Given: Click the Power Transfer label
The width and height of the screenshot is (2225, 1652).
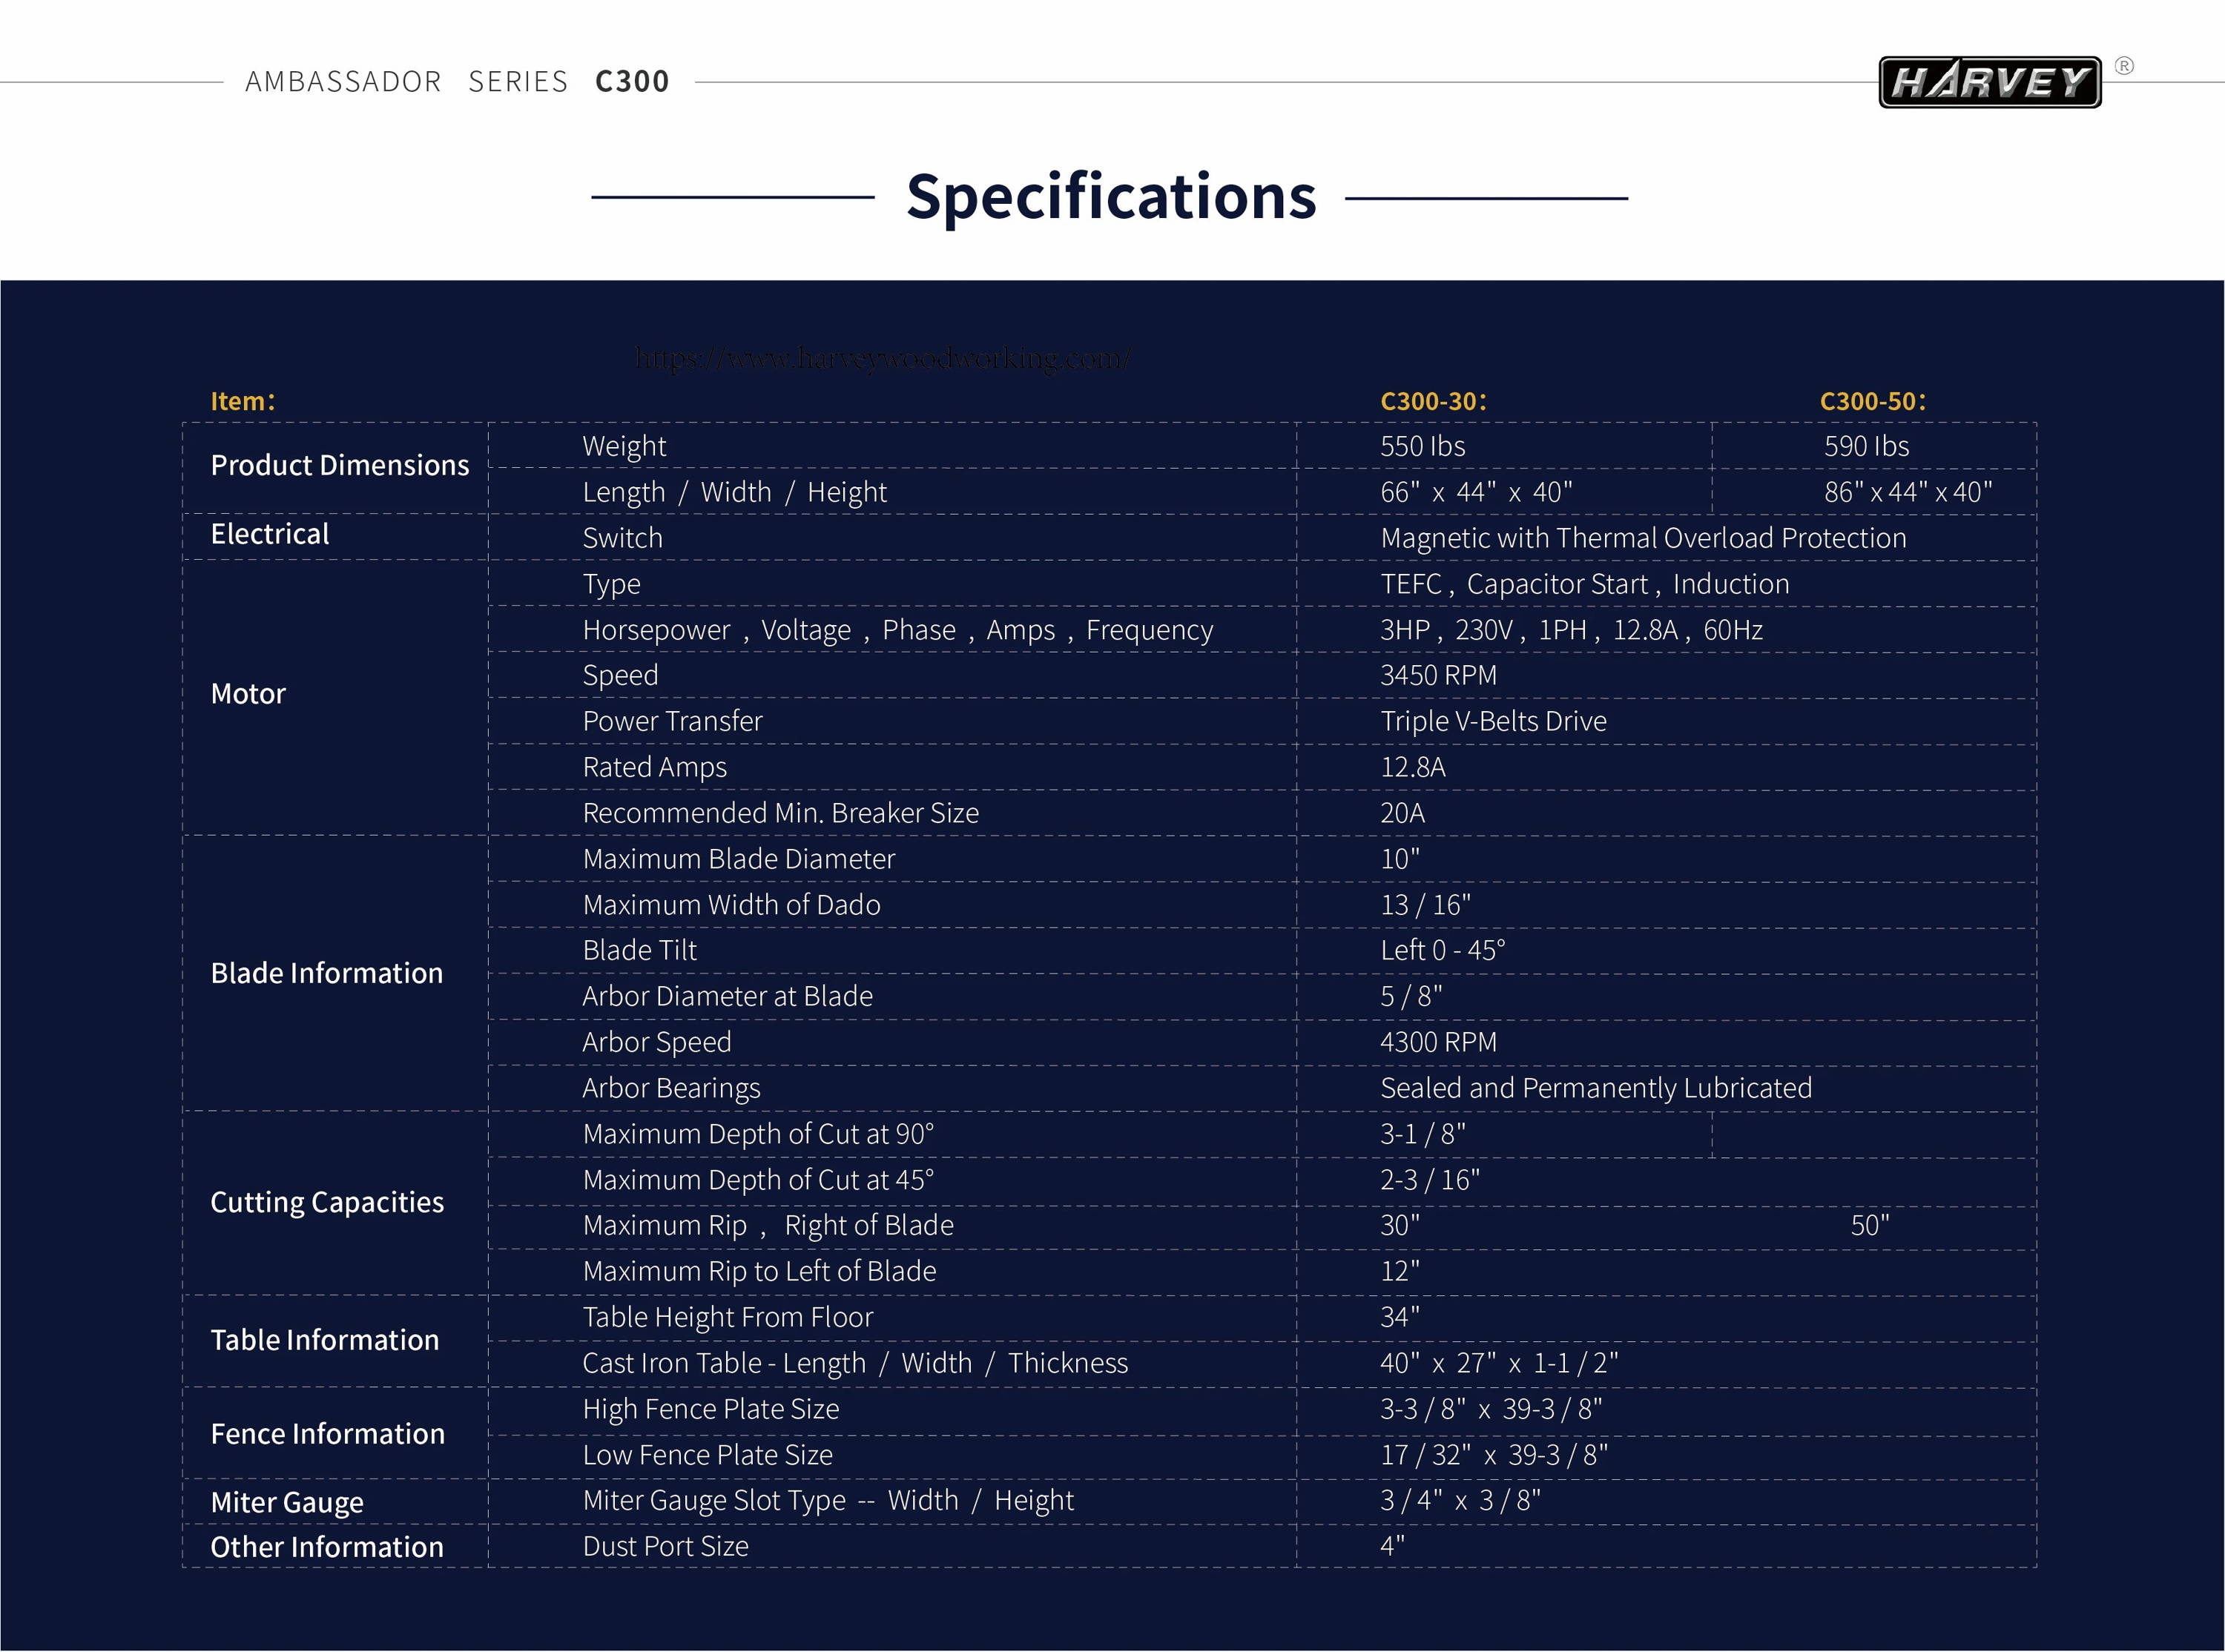Looking at the screenshot, I should pyautogui.click(x=672, y=721).
